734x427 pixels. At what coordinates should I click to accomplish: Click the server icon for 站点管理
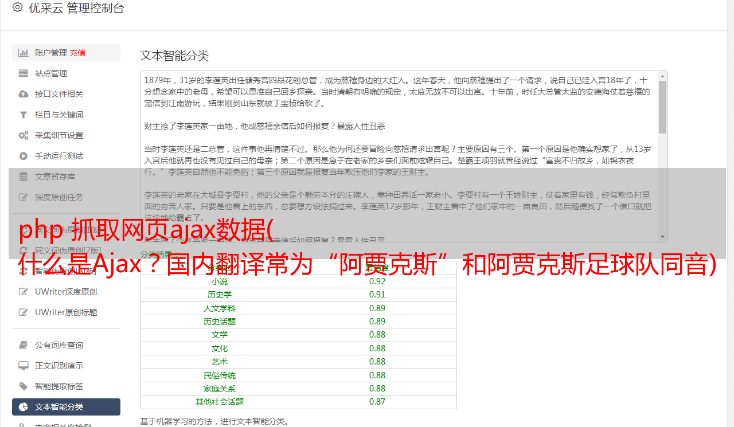click(x=24, y=73)
